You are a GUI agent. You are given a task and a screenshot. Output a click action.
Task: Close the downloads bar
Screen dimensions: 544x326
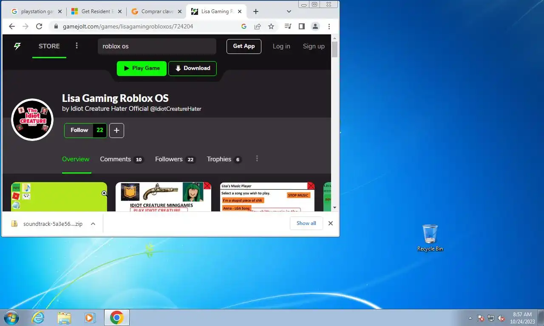pyautogui.click(x=330, y=223)
